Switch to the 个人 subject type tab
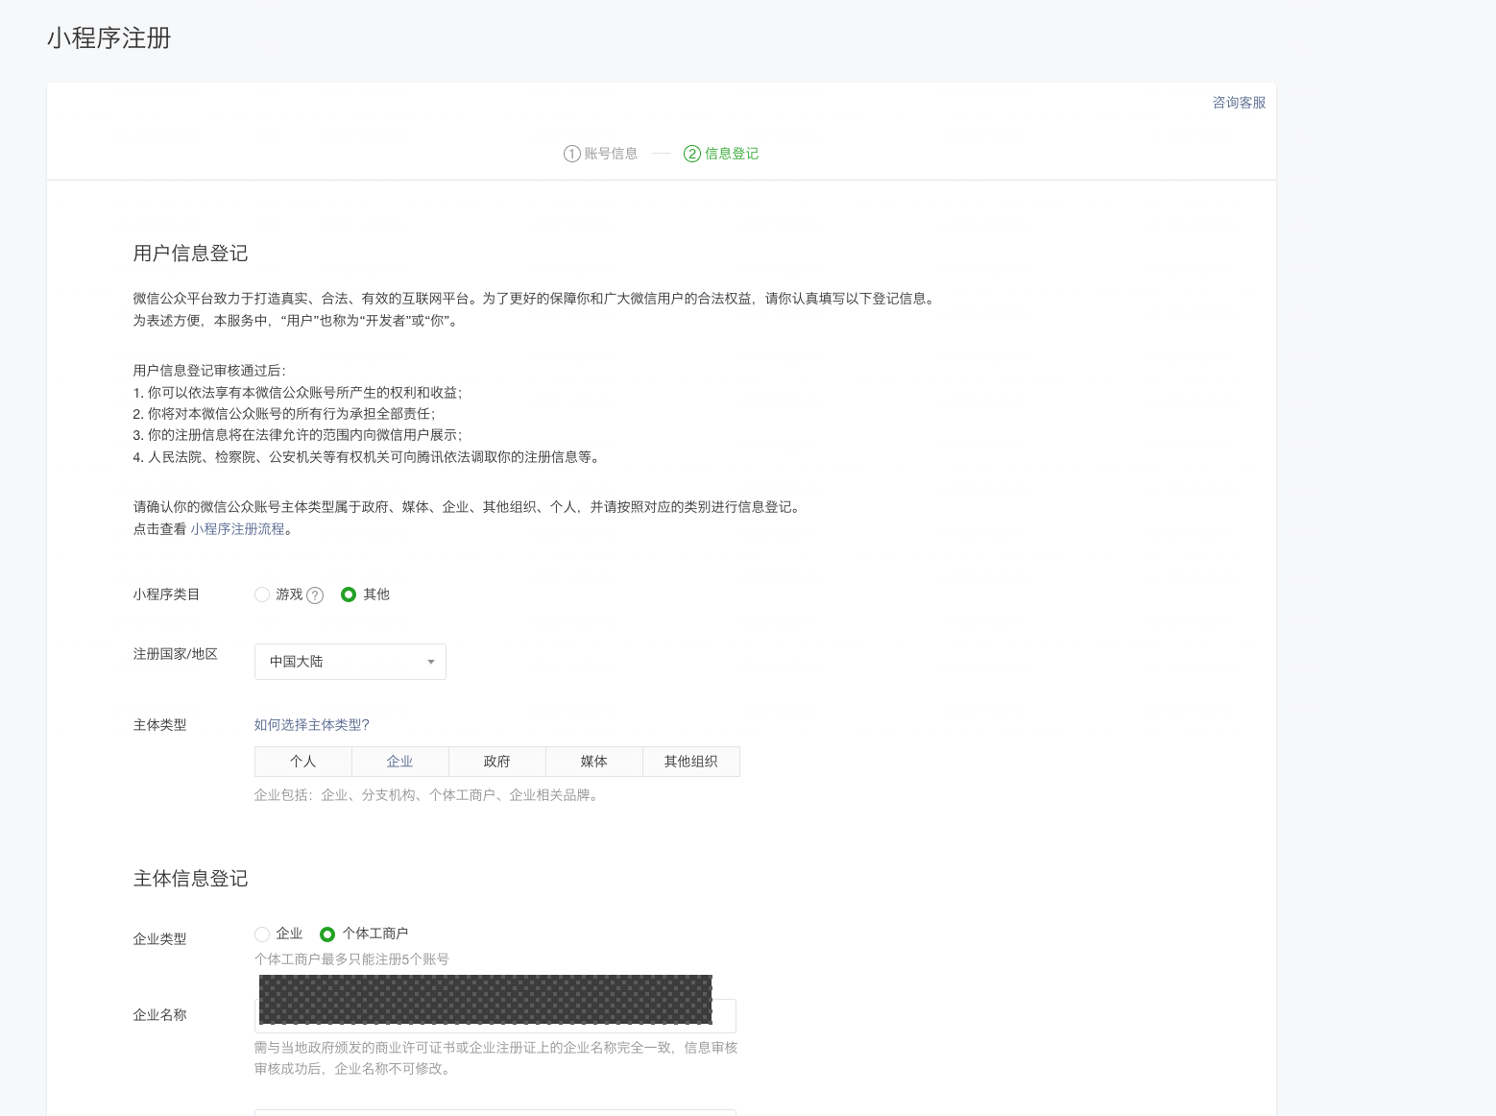This screenshot has width=1496, height=1116. tap(302, 761)
